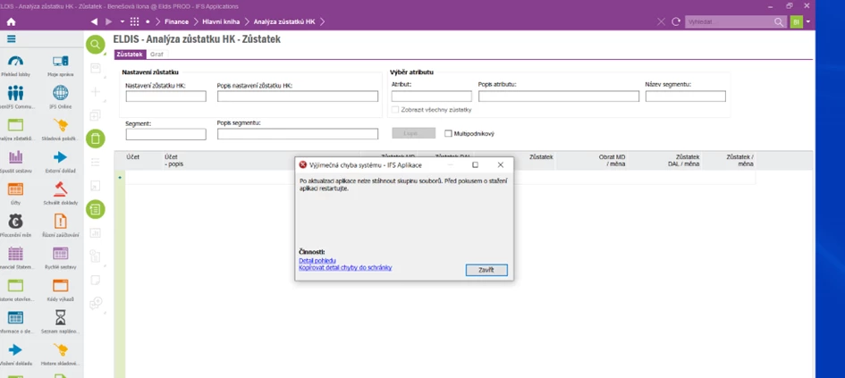Open the Skladová položka wheelbarrow shortcut
The height and width of the screenshot is (378, 845).
tap(61, 130)
